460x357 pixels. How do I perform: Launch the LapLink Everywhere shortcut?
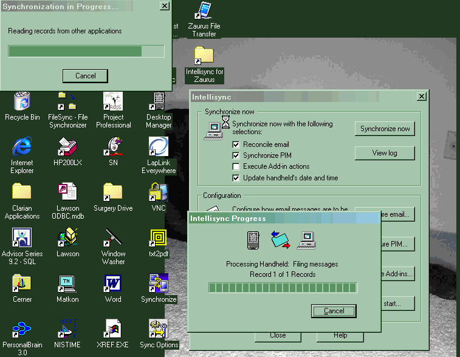(x=159, y=147)
